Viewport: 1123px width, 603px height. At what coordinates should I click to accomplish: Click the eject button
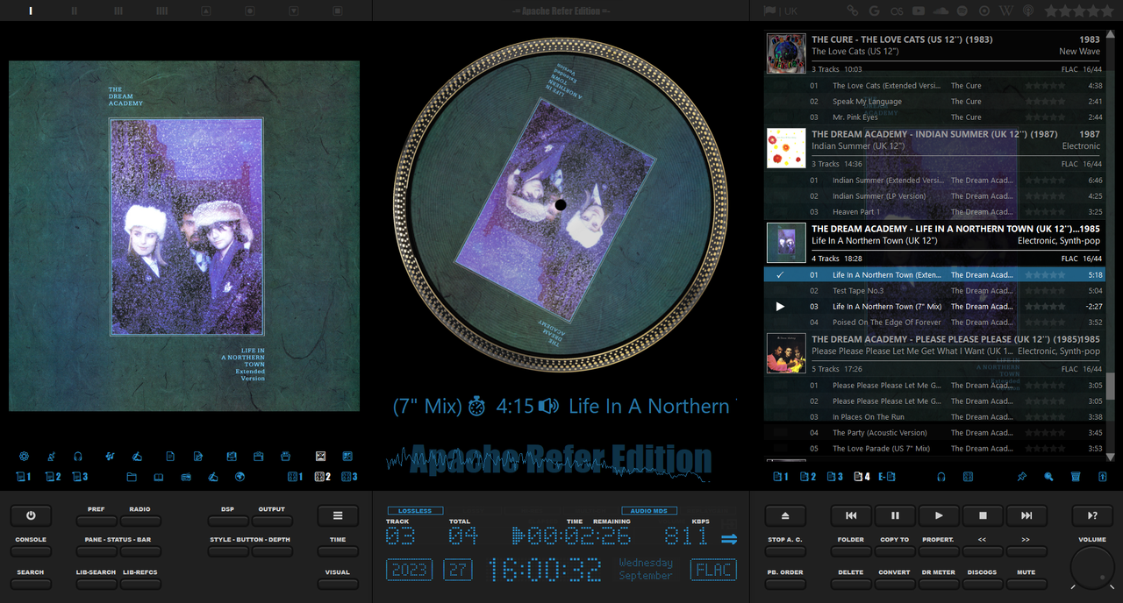pyautogui.click(x=785, y=515)
